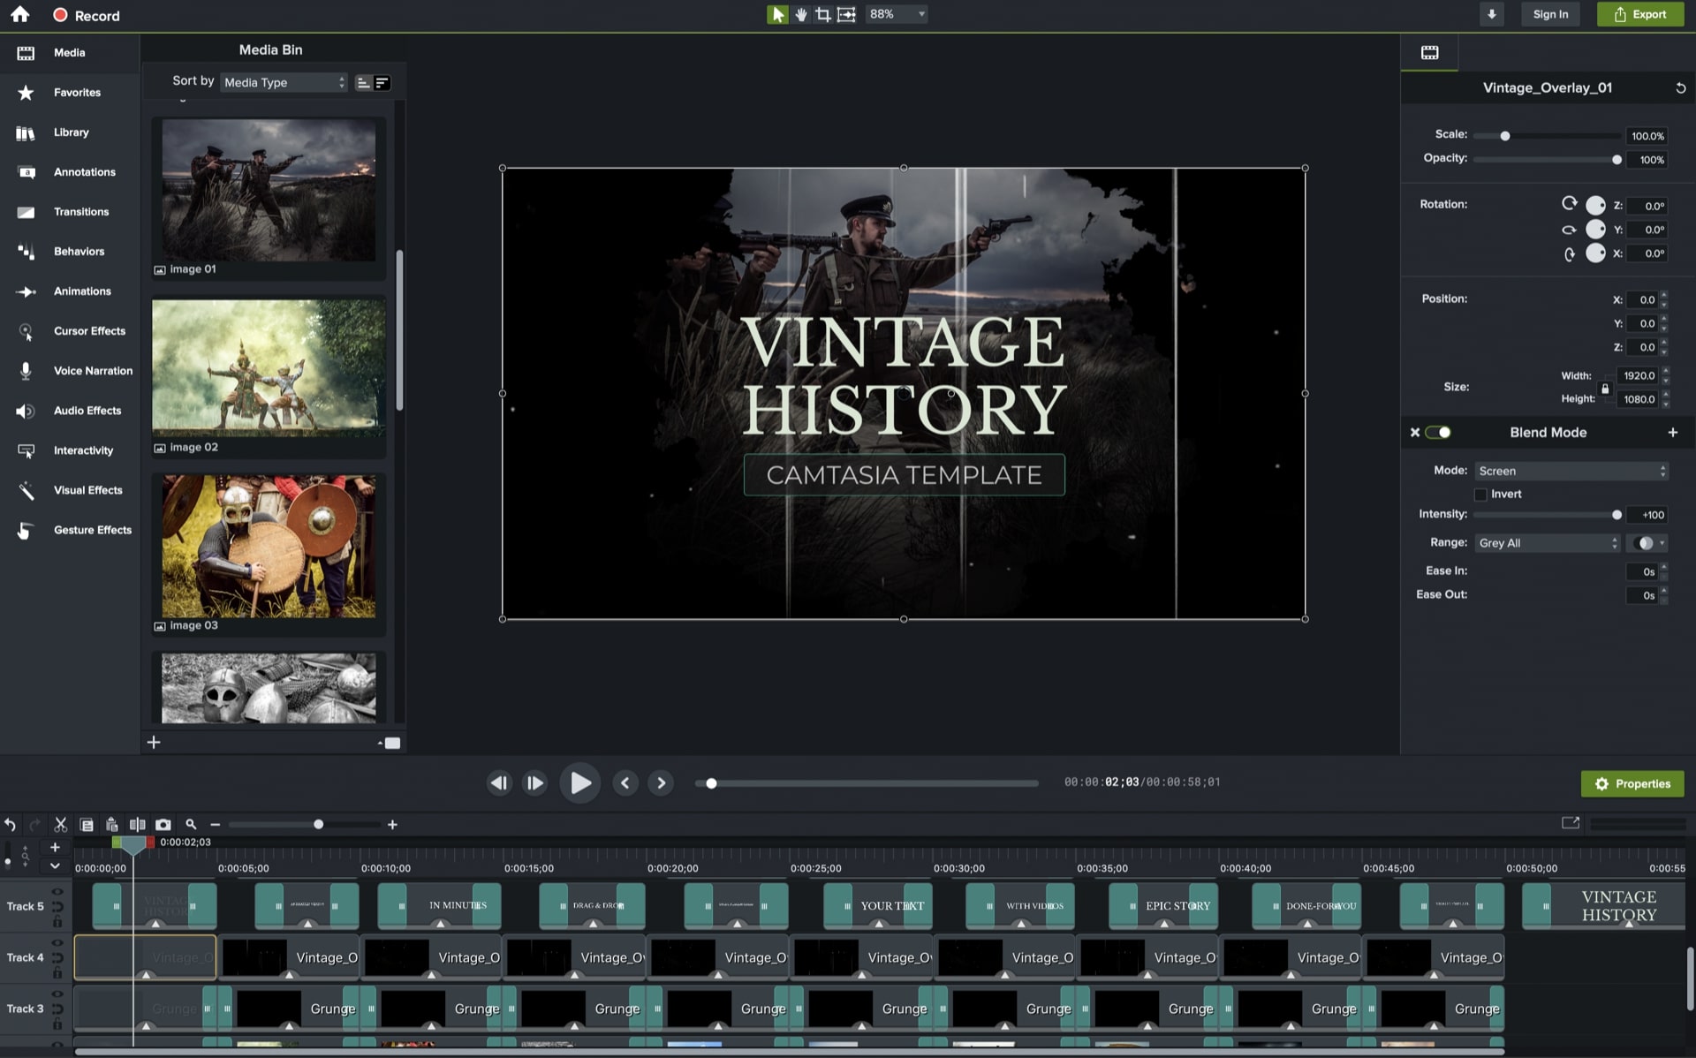
Task: Click the scissors cut icon in the timeline toolbar
Action: pyautogui.click(x=60, y=824)
